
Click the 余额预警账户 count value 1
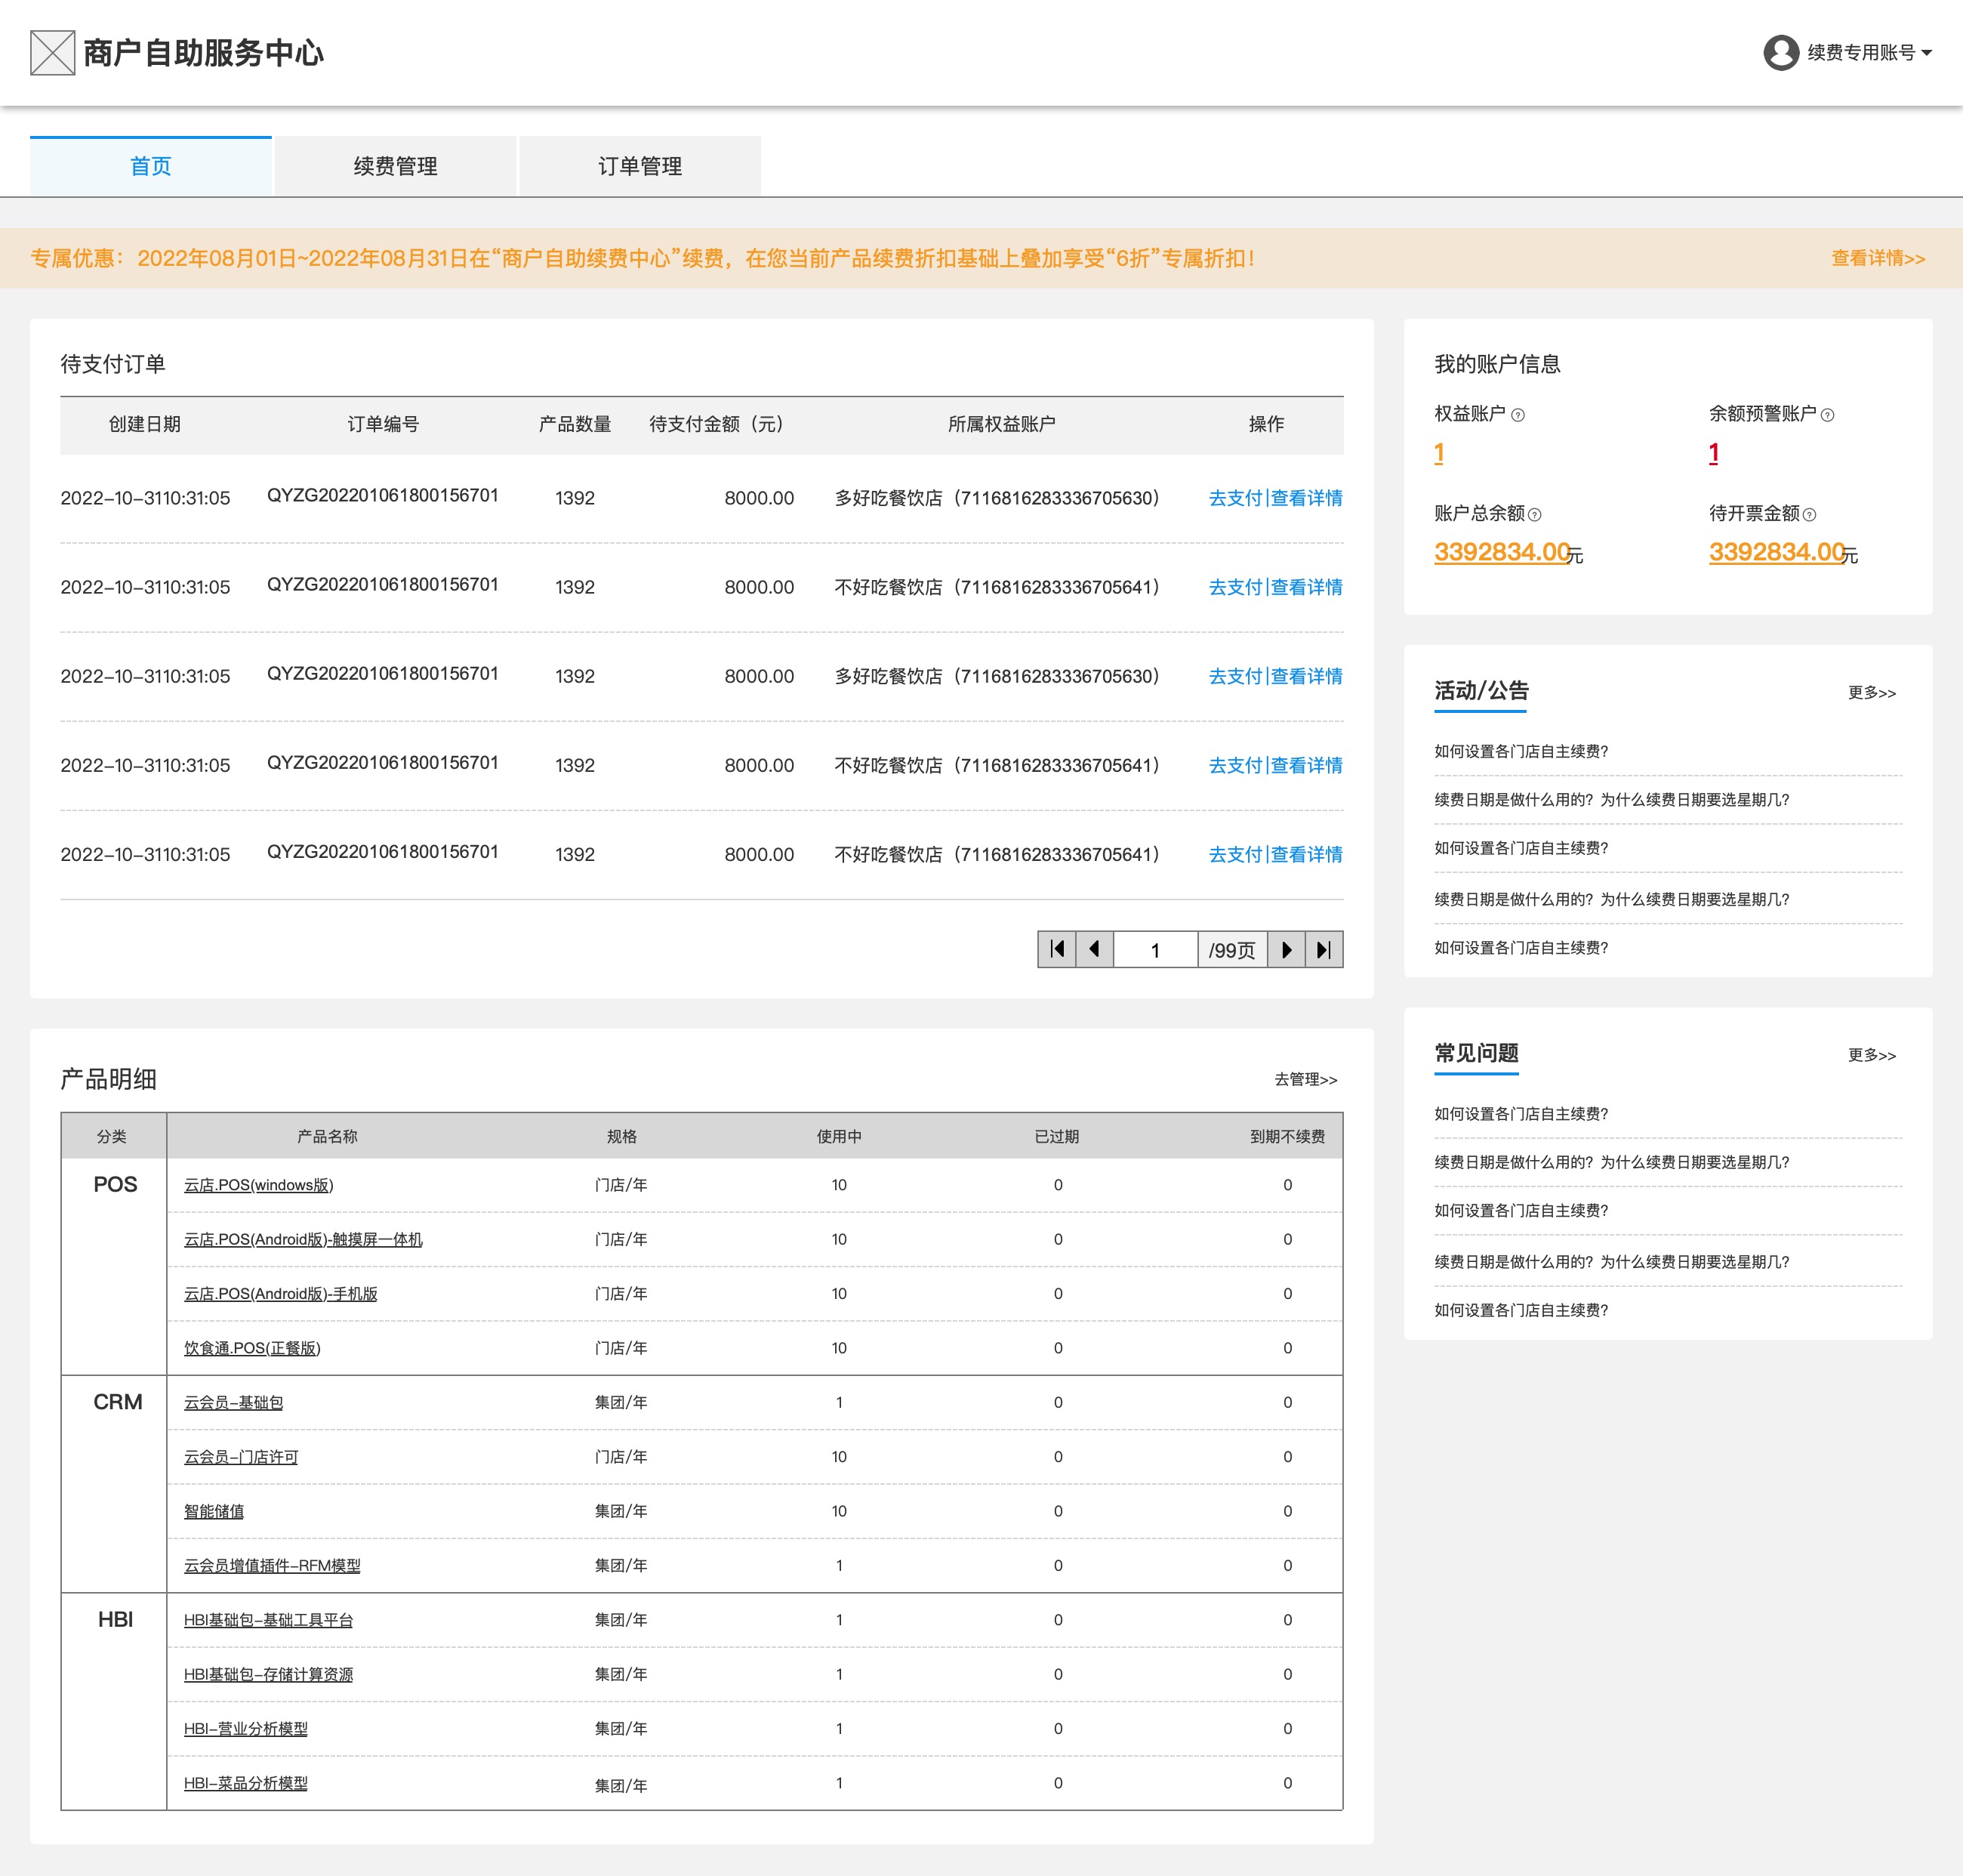coord(1714,453)
